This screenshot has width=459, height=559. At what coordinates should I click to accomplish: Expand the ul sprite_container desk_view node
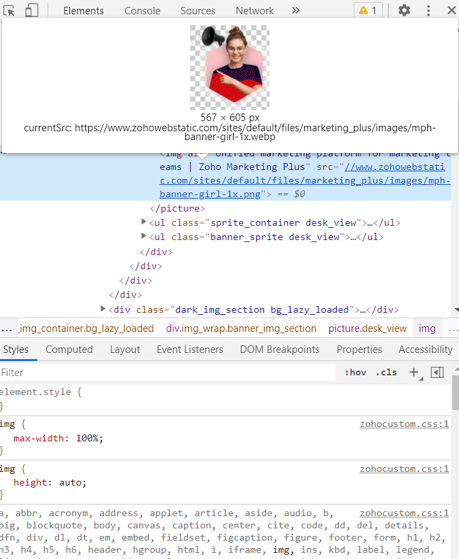143,222
